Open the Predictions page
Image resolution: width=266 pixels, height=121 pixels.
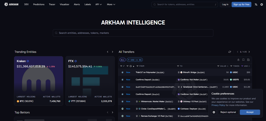(x=39, y=4)
